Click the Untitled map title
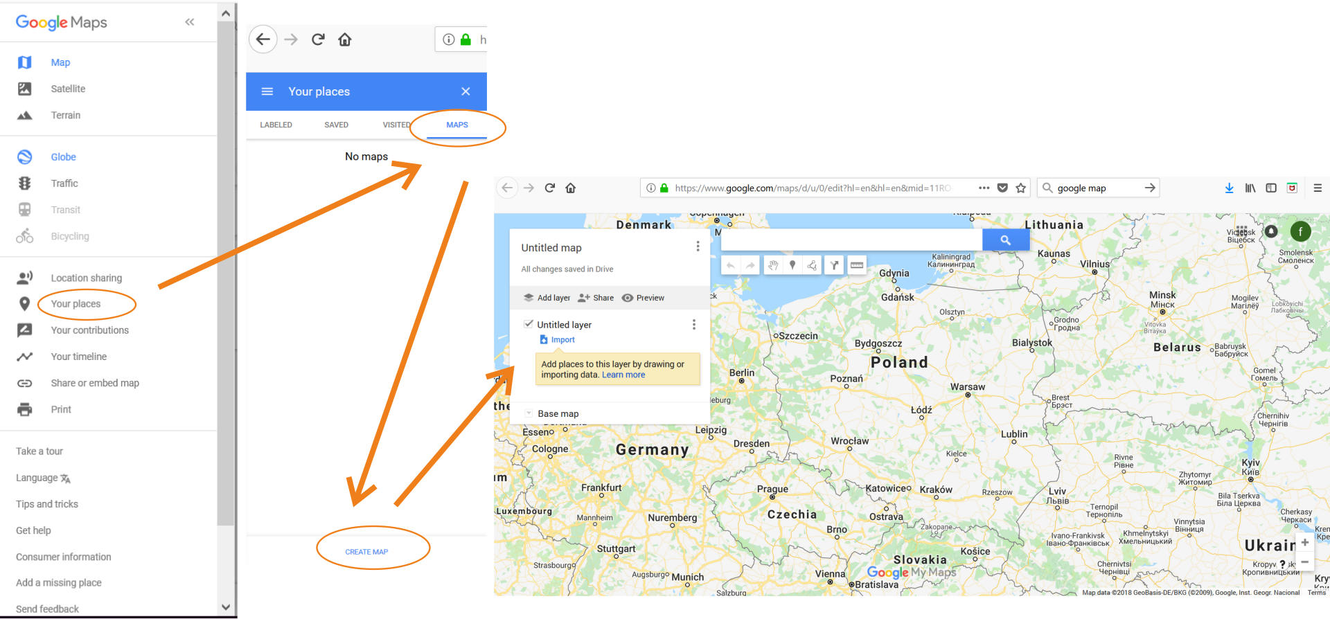The width and height of the screenshot is (1330, 619). (551, 248)
